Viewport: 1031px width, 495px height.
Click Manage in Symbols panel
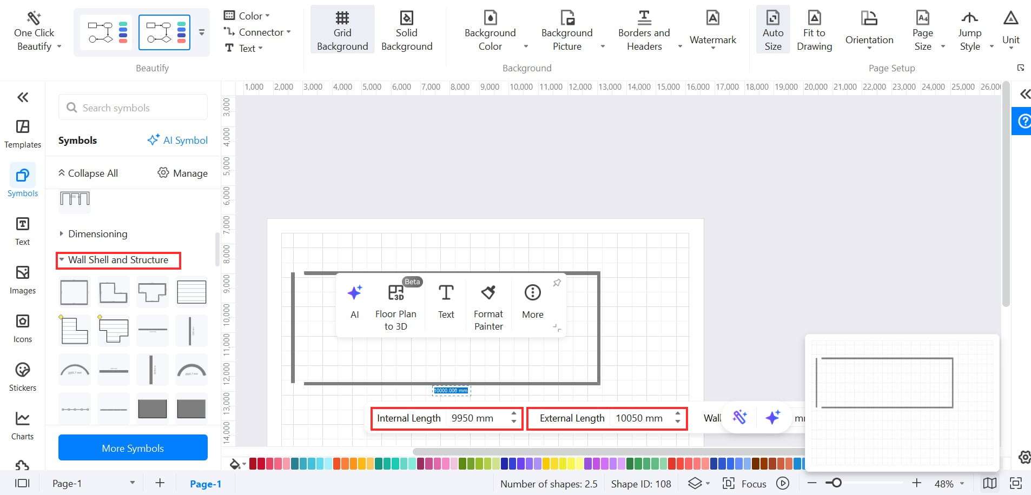183,173
